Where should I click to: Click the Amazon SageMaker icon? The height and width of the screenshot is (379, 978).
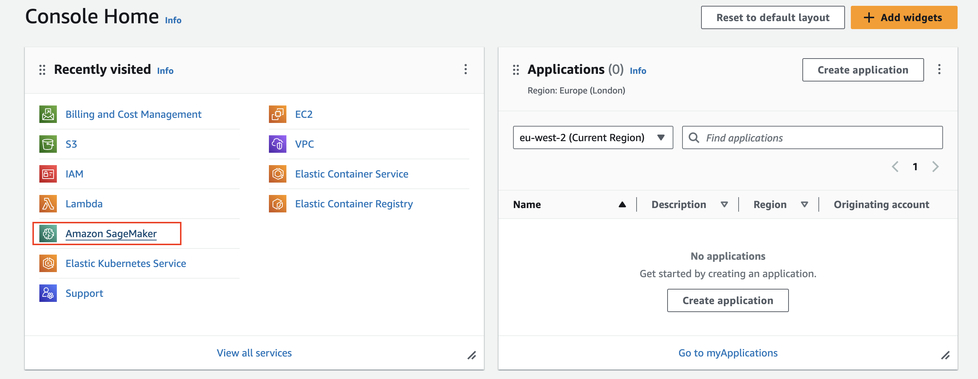48,234
